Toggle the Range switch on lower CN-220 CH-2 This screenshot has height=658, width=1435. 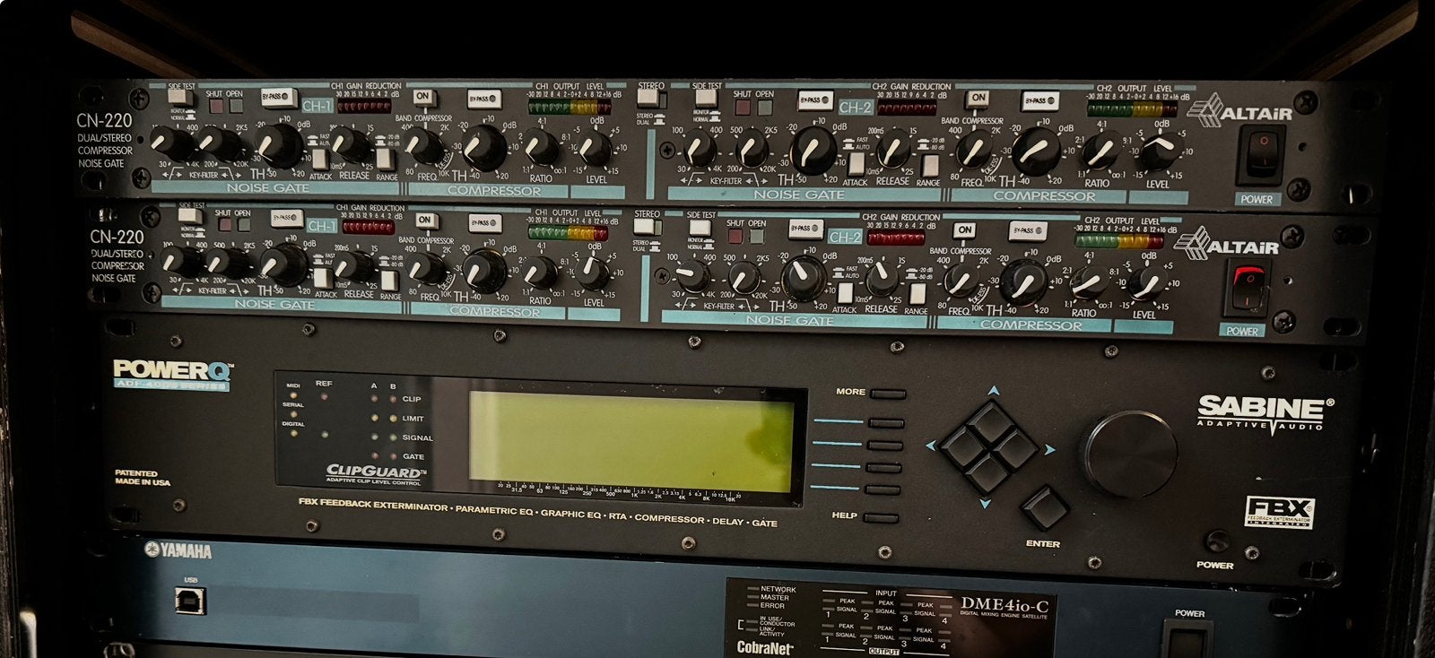[x=918, y=295]
